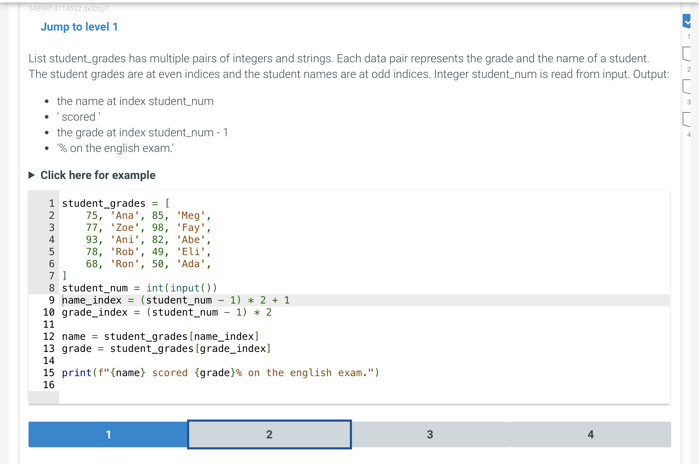Viewport: 699px width, 464px height.
Task: Click the empty level 4 progress badge
Action: [x=687, y=119]
